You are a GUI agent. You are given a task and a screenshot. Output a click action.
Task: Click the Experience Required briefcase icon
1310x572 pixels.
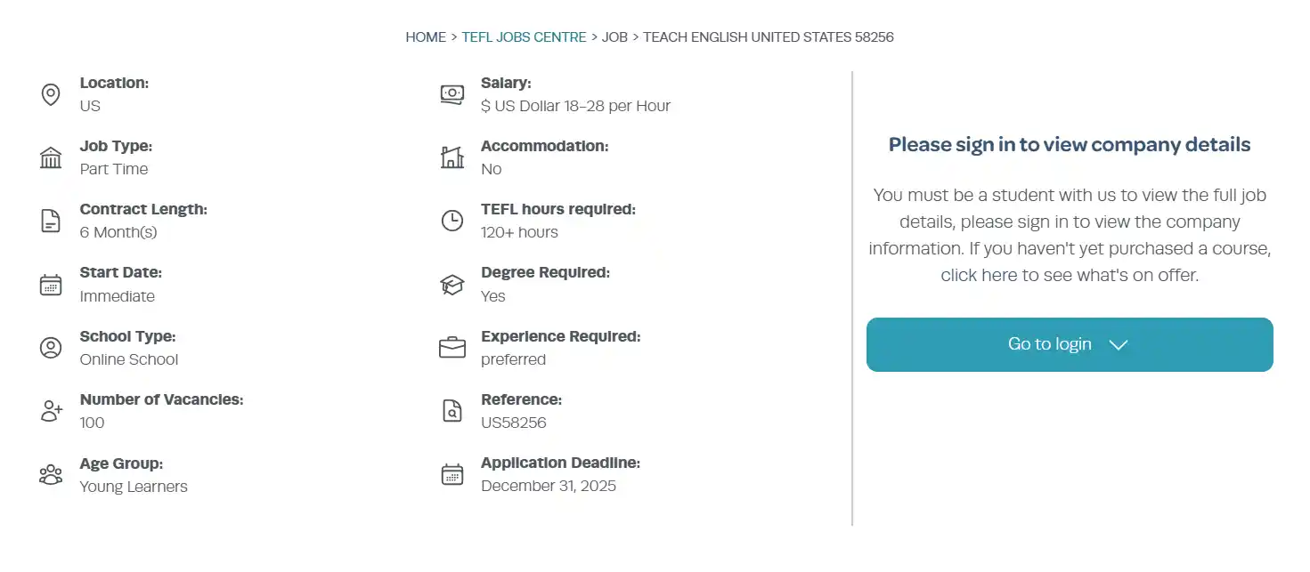[452, 348]
